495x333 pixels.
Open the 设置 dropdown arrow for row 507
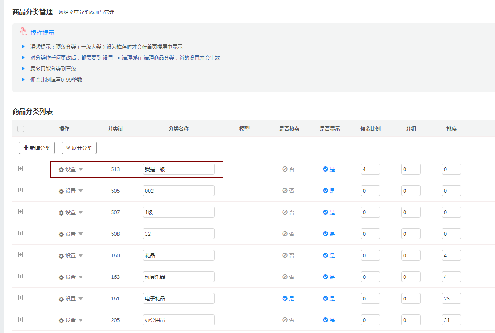pos(81,212)
